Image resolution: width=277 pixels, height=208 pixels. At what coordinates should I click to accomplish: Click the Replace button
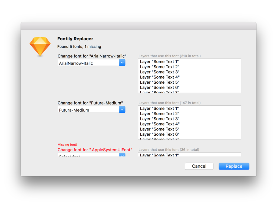(x=234, y=166)
